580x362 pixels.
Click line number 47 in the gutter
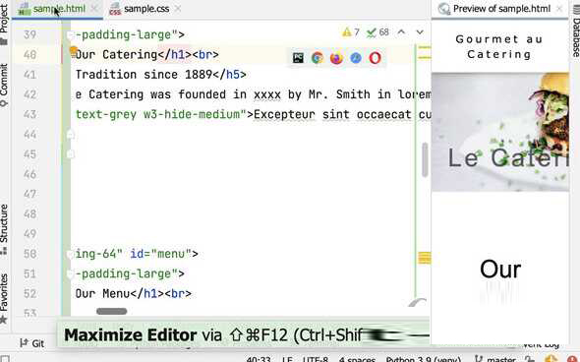click(29, 195)
